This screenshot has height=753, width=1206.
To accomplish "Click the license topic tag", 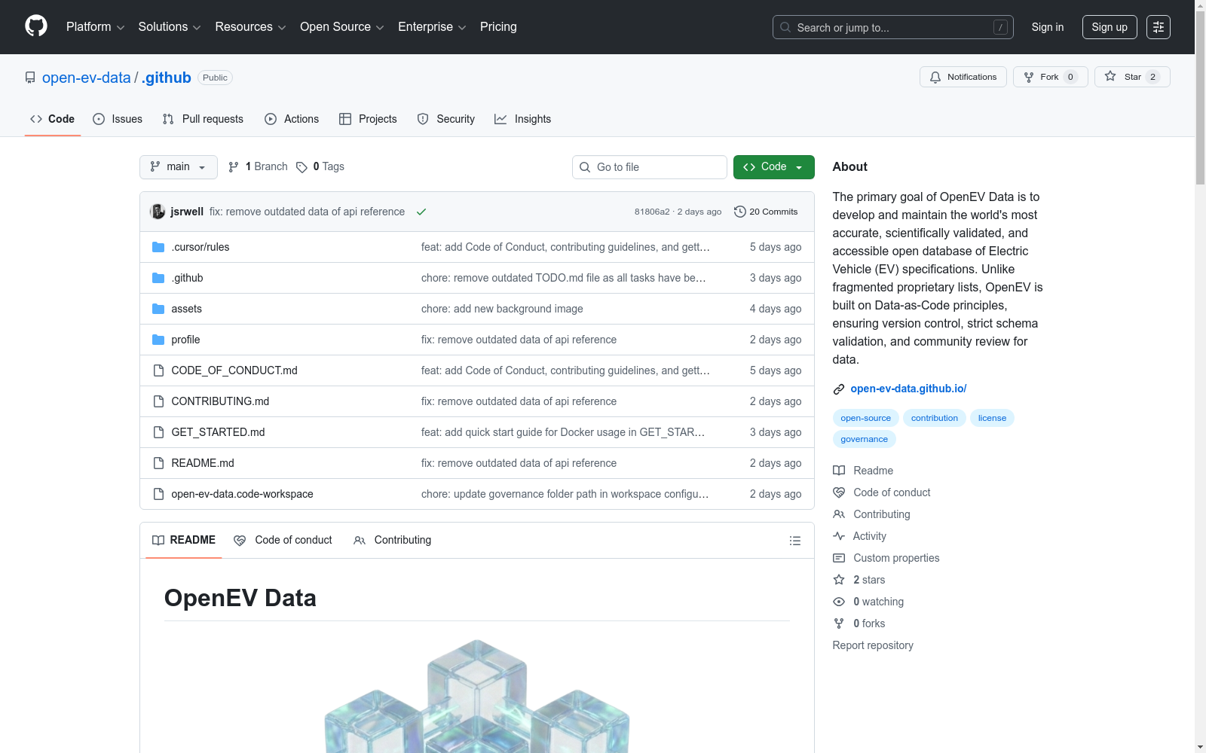I will coord(992,418).
